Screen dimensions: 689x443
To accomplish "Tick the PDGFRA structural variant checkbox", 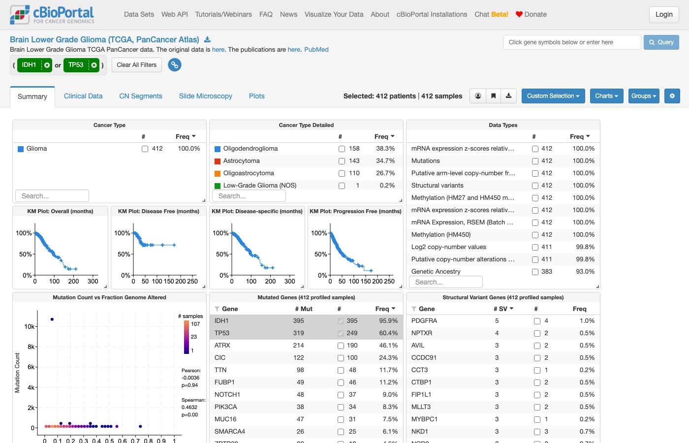I will click(537, 321).
